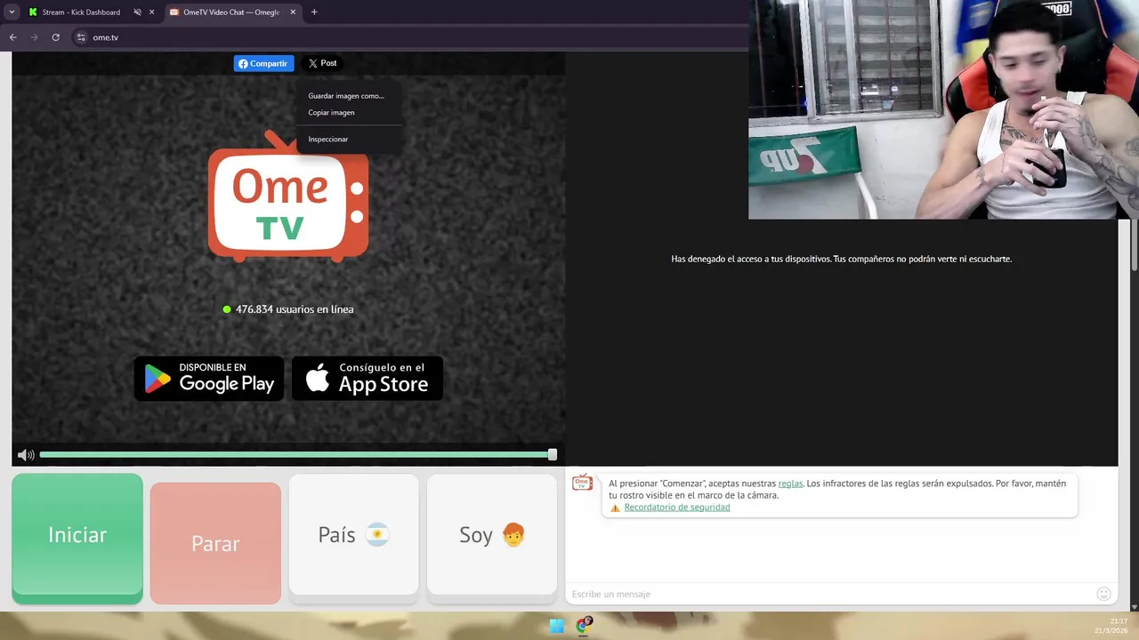This screenshot has width=1139, height=640.
Task: Click the red Parar button
Action: (215, 543)
